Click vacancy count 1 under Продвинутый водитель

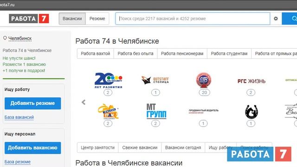point(203,123)
